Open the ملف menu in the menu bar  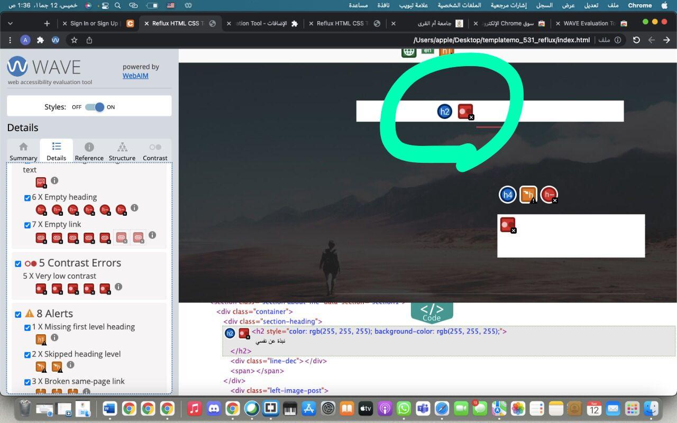click(x=613, y=5)
